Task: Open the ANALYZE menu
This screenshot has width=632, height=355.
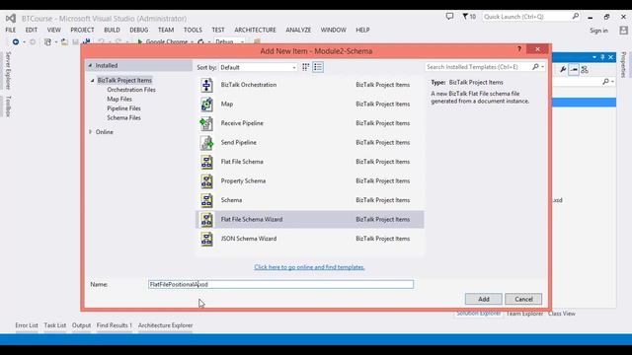Action: (298, 30)
